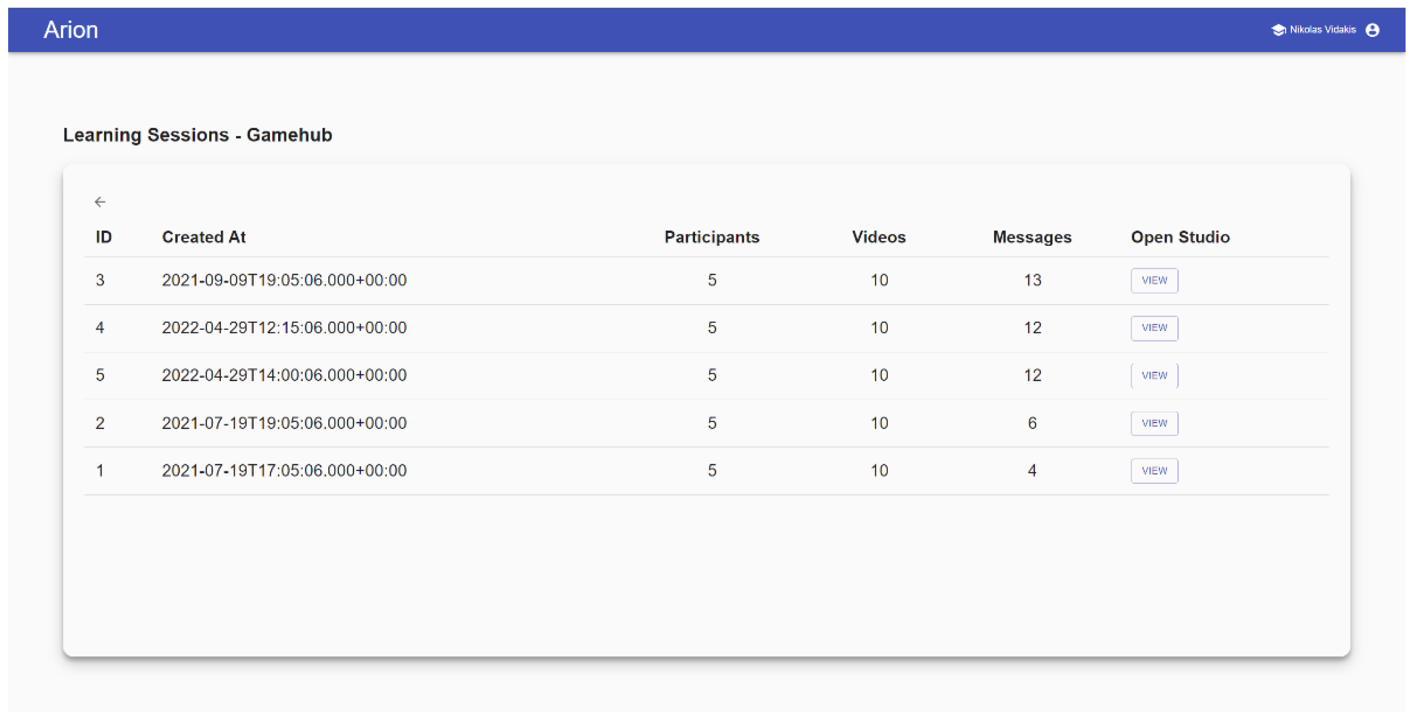
Task: Open studio view for session 5
Action: tap(1154, 376)
